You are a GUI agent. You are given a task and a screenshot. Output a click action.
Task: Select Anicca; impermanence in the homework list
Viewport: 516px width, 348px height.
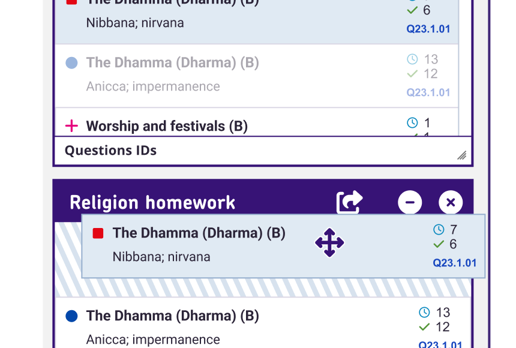(153, 340)
